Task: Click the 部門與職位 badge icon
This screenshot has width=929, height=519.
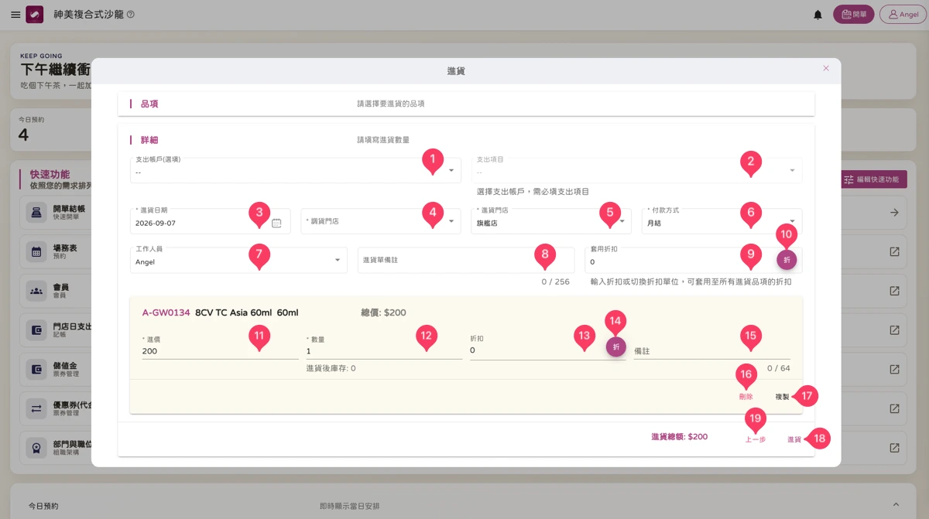Action: tap(36, 448)
